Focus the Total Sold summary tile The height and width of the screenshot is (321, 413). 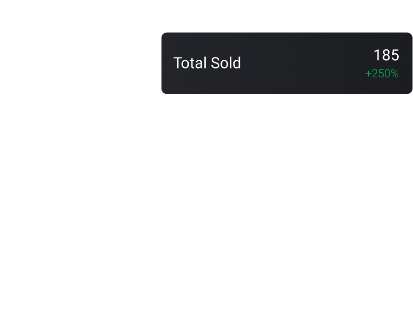(x=286, y=63)
